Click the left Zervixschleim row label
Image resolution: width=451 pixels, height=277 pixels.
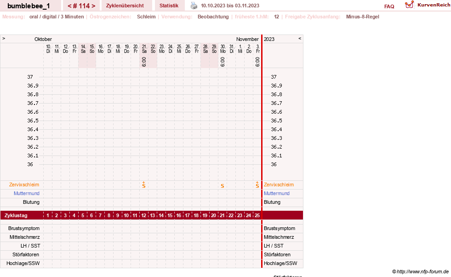point(24,185)
